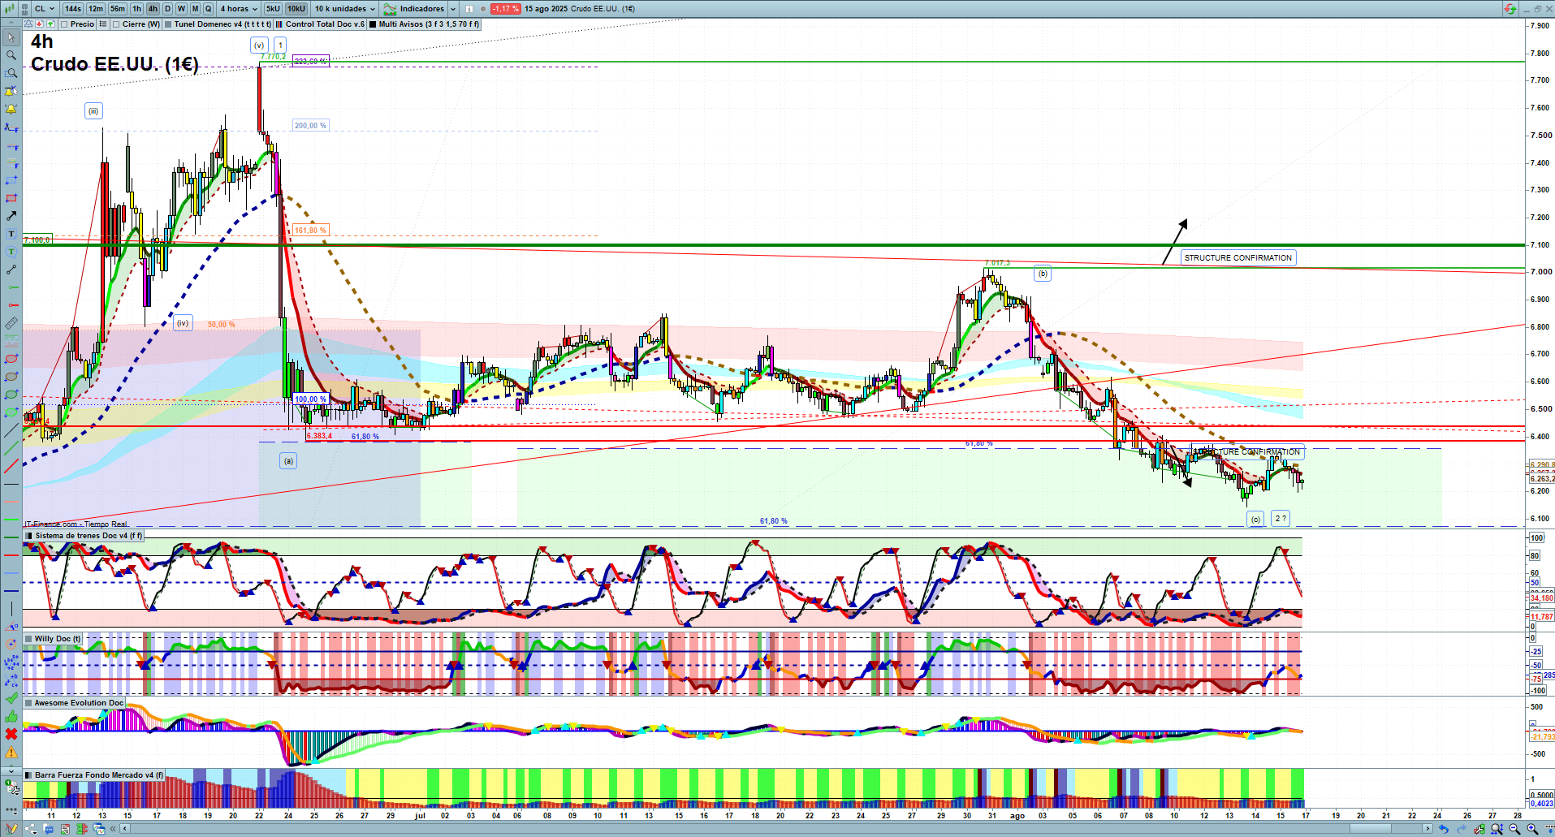This screenshot has height=837, width=1555.
Task: Select the green checkmark drawing icon
Action: 11,698
